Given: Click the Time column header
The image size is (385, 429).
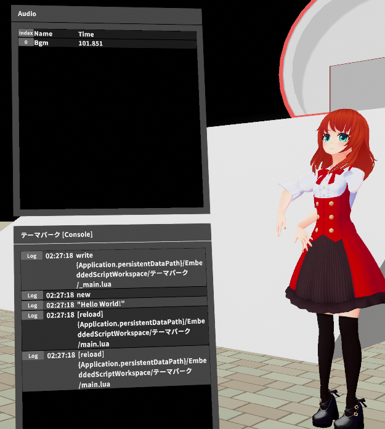Looking at the screenshot, I should click(86, 34).
